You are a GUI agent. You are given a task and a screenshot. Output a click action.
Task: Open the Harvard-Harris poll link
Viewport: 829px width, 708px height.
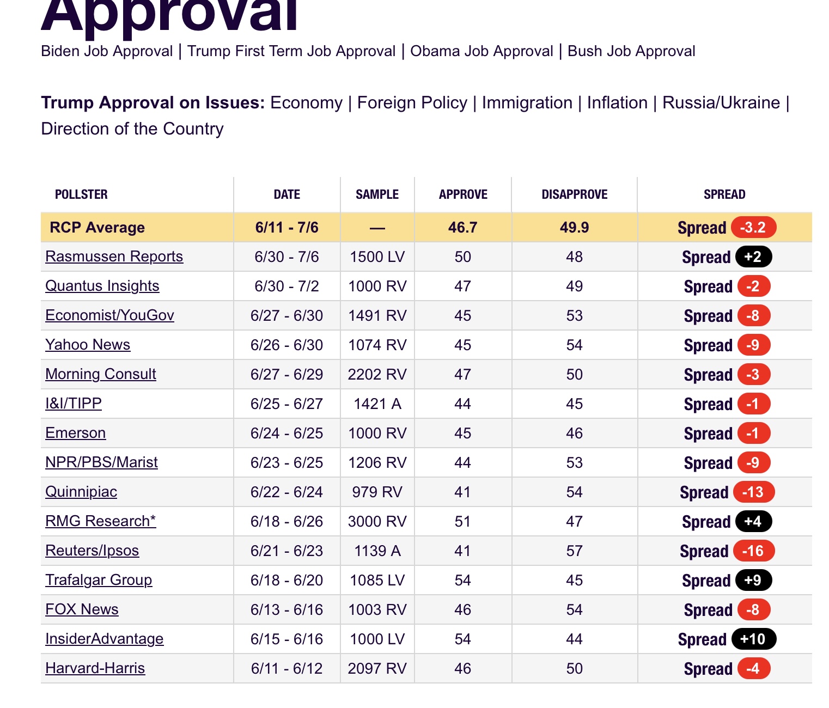point(95,668)
